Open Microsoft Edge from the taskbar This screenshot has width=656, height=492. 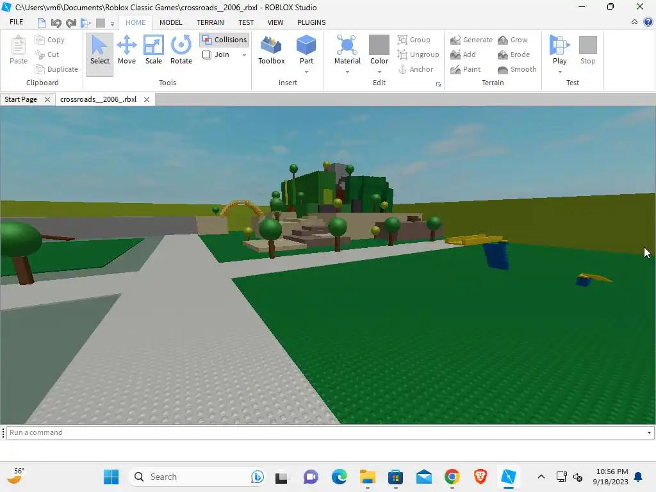pyautogui.click(x=340, y=477)
